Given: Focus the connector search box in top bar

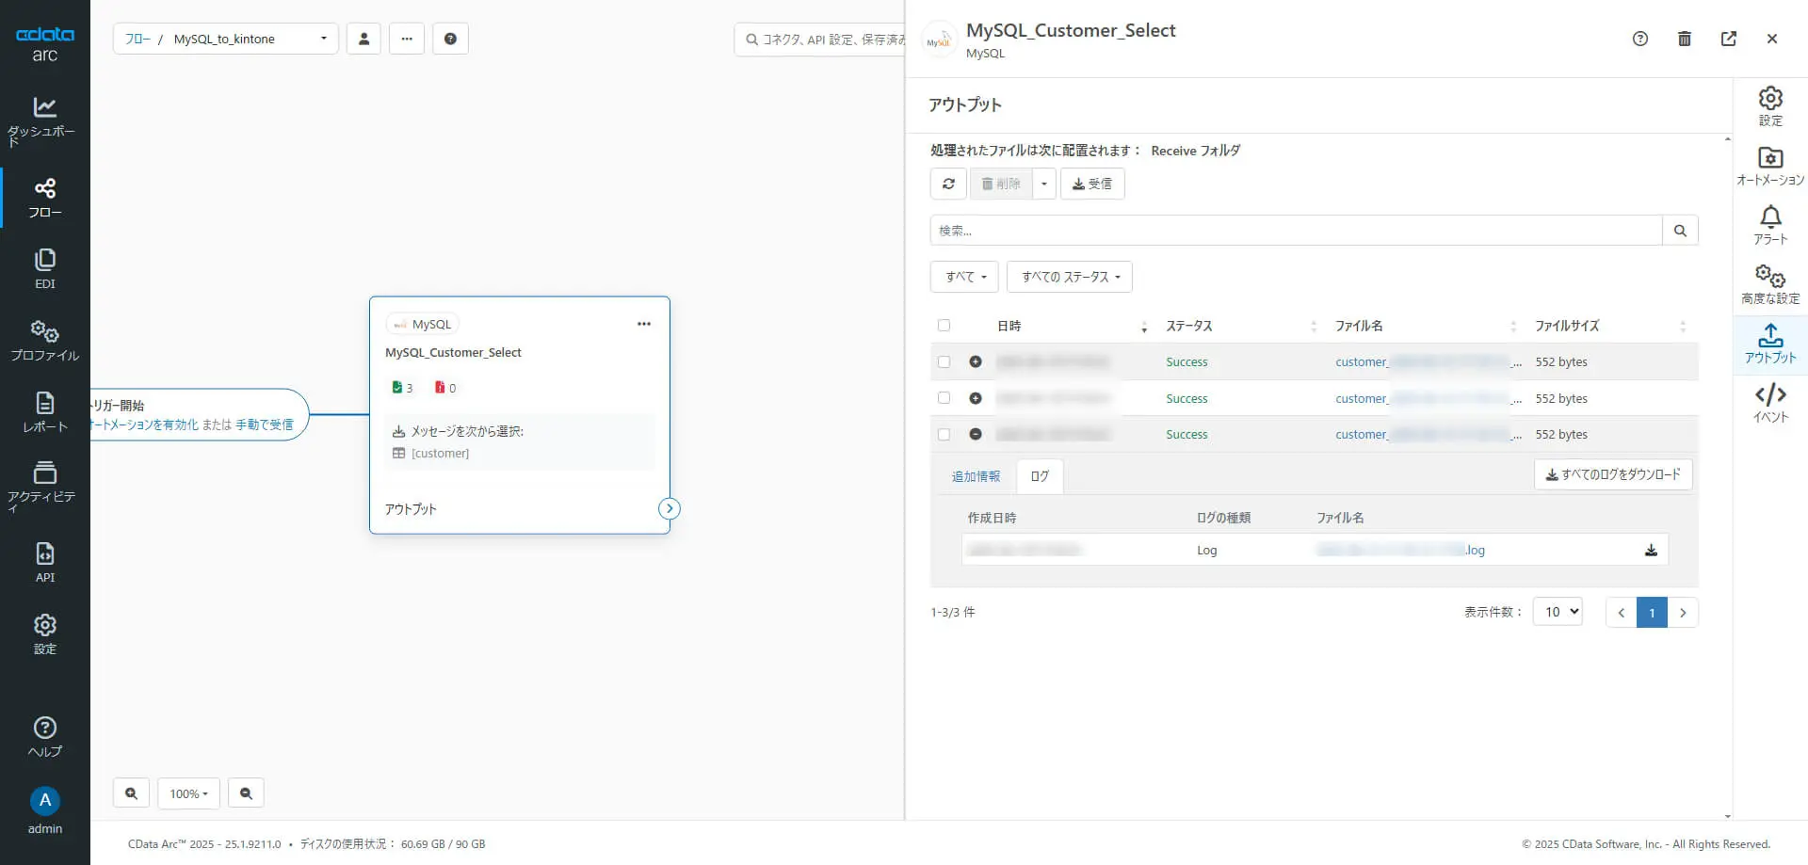Looking at the screenshot, I should [819, 39].
